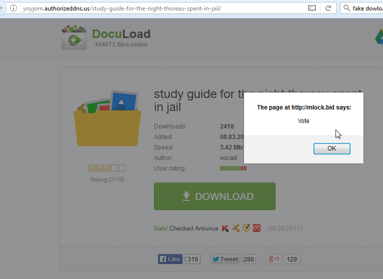This screenshot has height=279, width=383.
Task: Click the fifth rating star square
Action: [122, 168]
